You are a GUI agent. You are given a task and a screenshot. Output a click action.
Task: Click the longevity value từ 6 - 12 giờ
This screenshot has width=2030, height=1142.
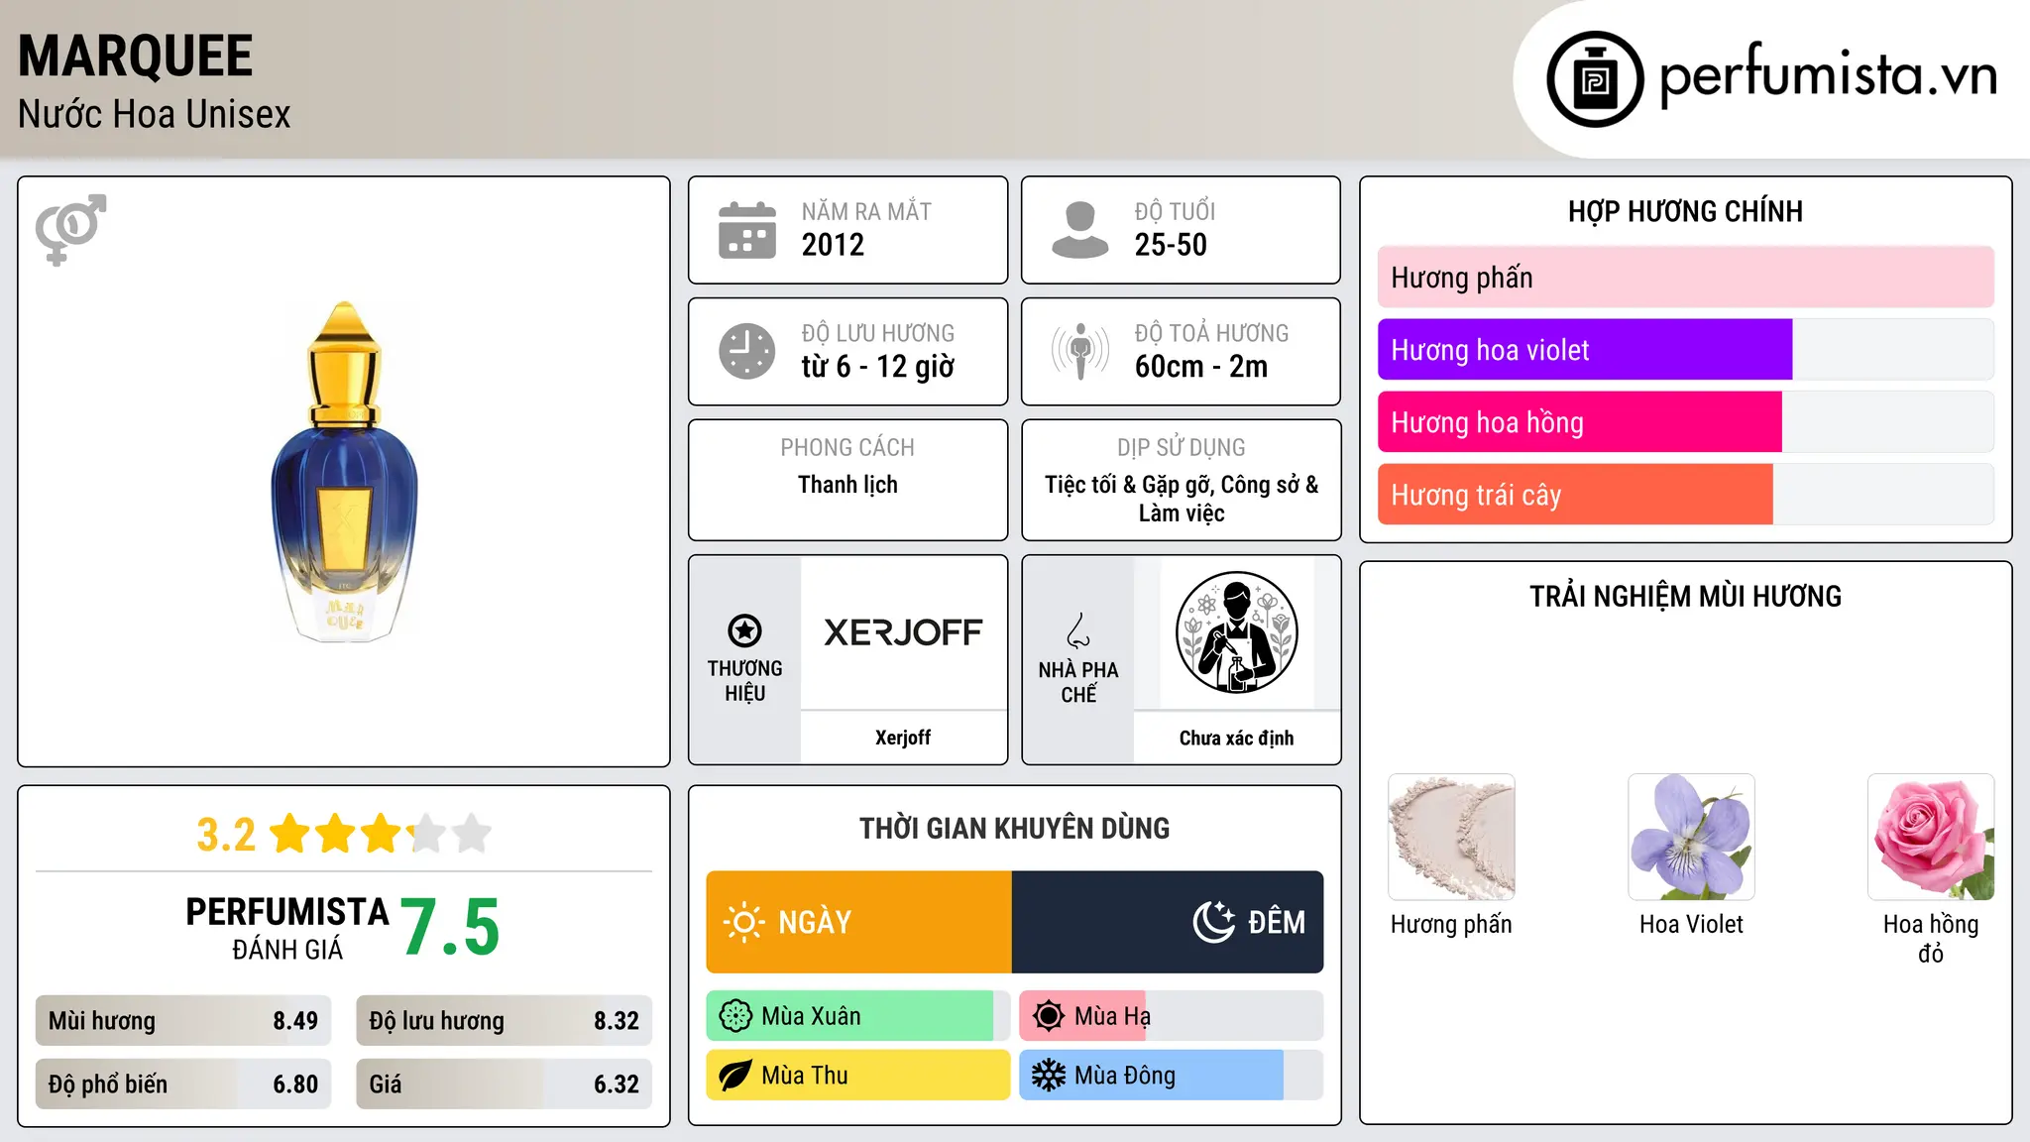(878, 367)
